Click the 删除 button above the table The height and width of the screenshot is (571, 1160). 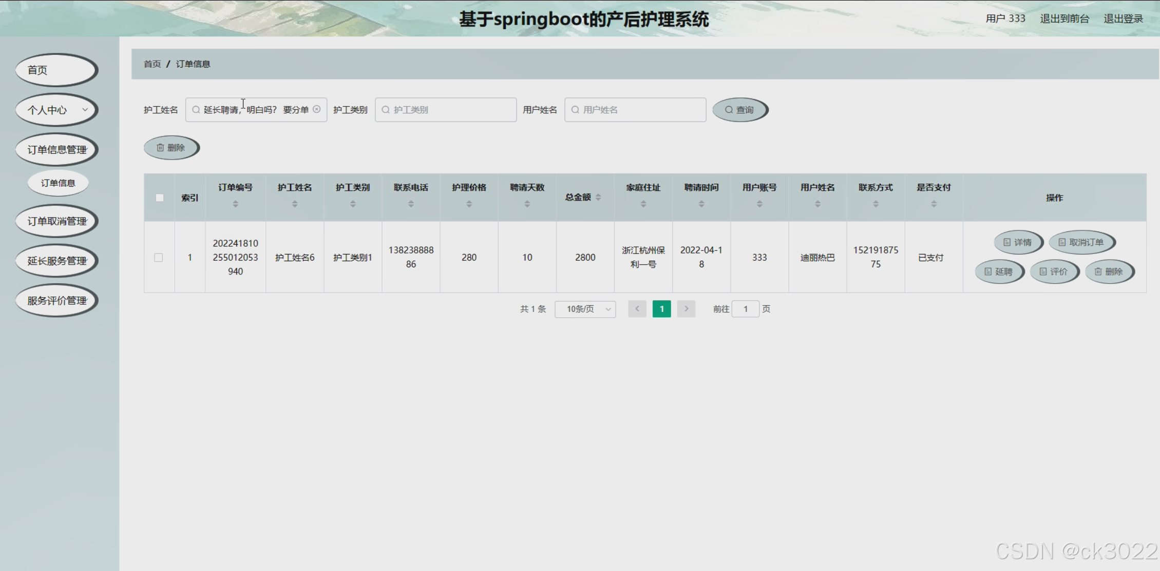(x=171, y=148)
